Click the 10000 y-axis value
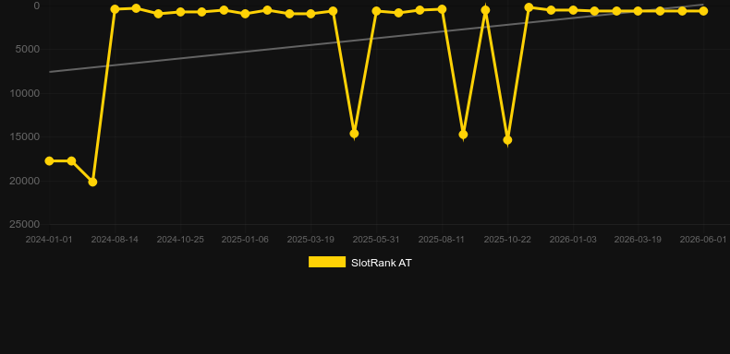This screenshot has height=354, width=730. click(x=25, y=93)
